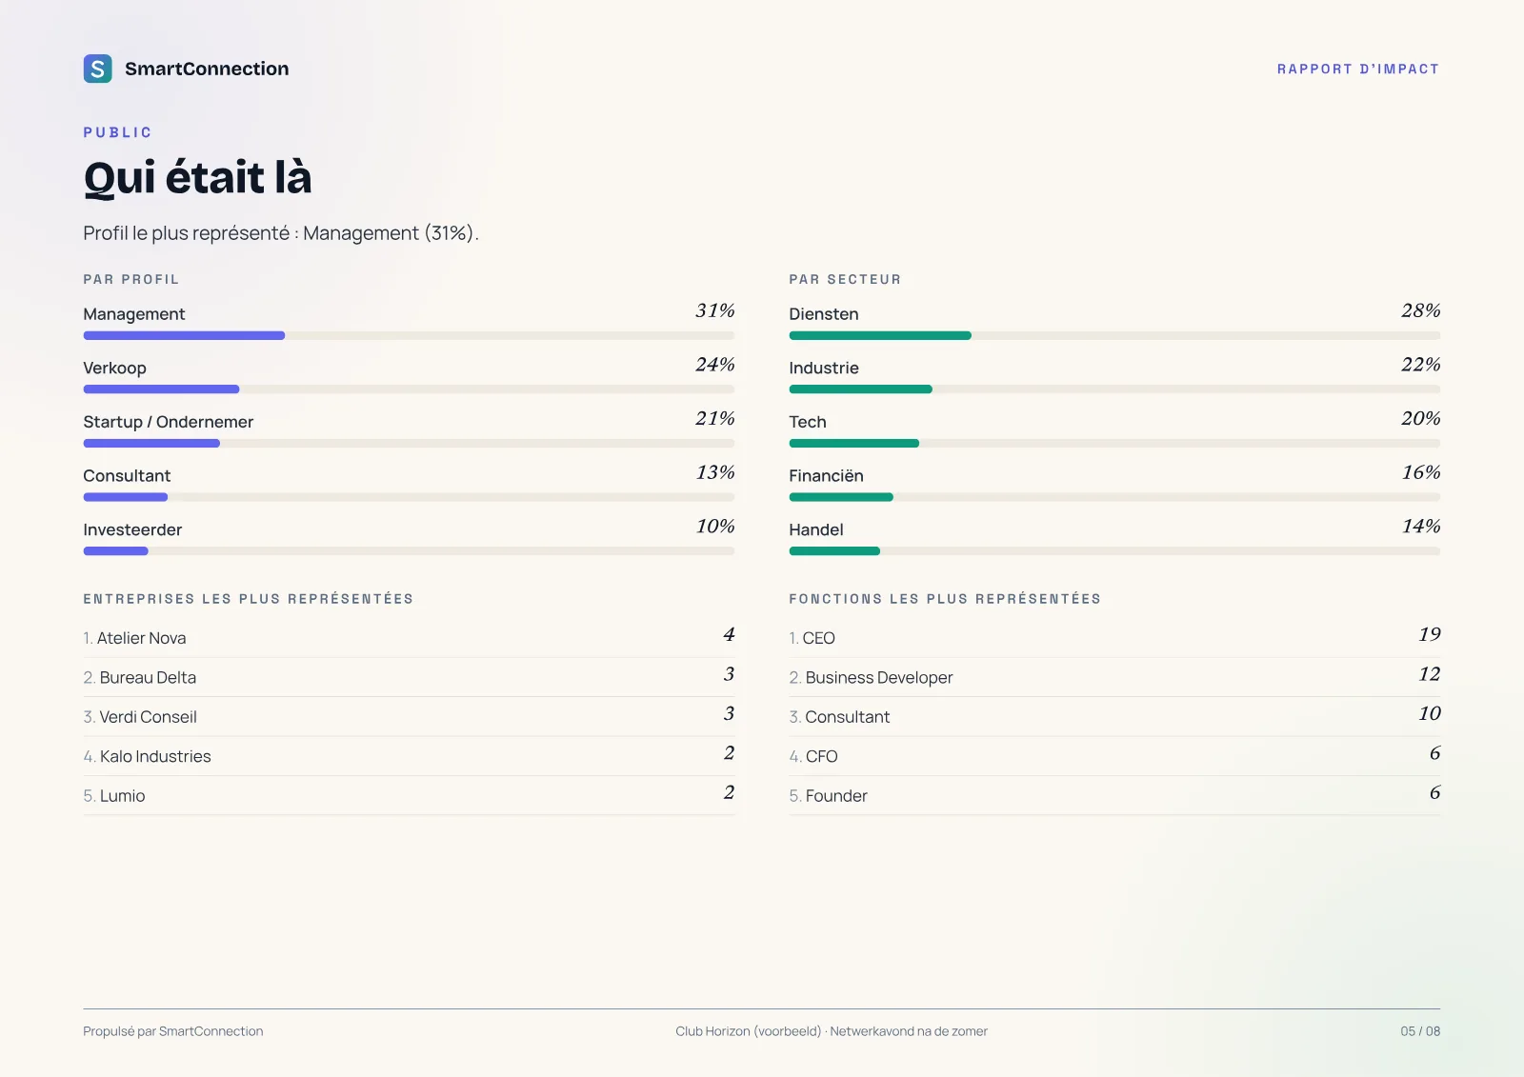Click the Consultant profile bar
The height and width of the screenshot is (1077, 1524).
click(x=409, y=497)
